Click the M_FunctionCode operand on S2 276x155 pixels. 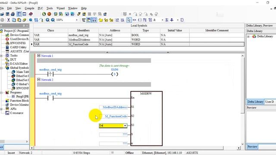[113, 116]
